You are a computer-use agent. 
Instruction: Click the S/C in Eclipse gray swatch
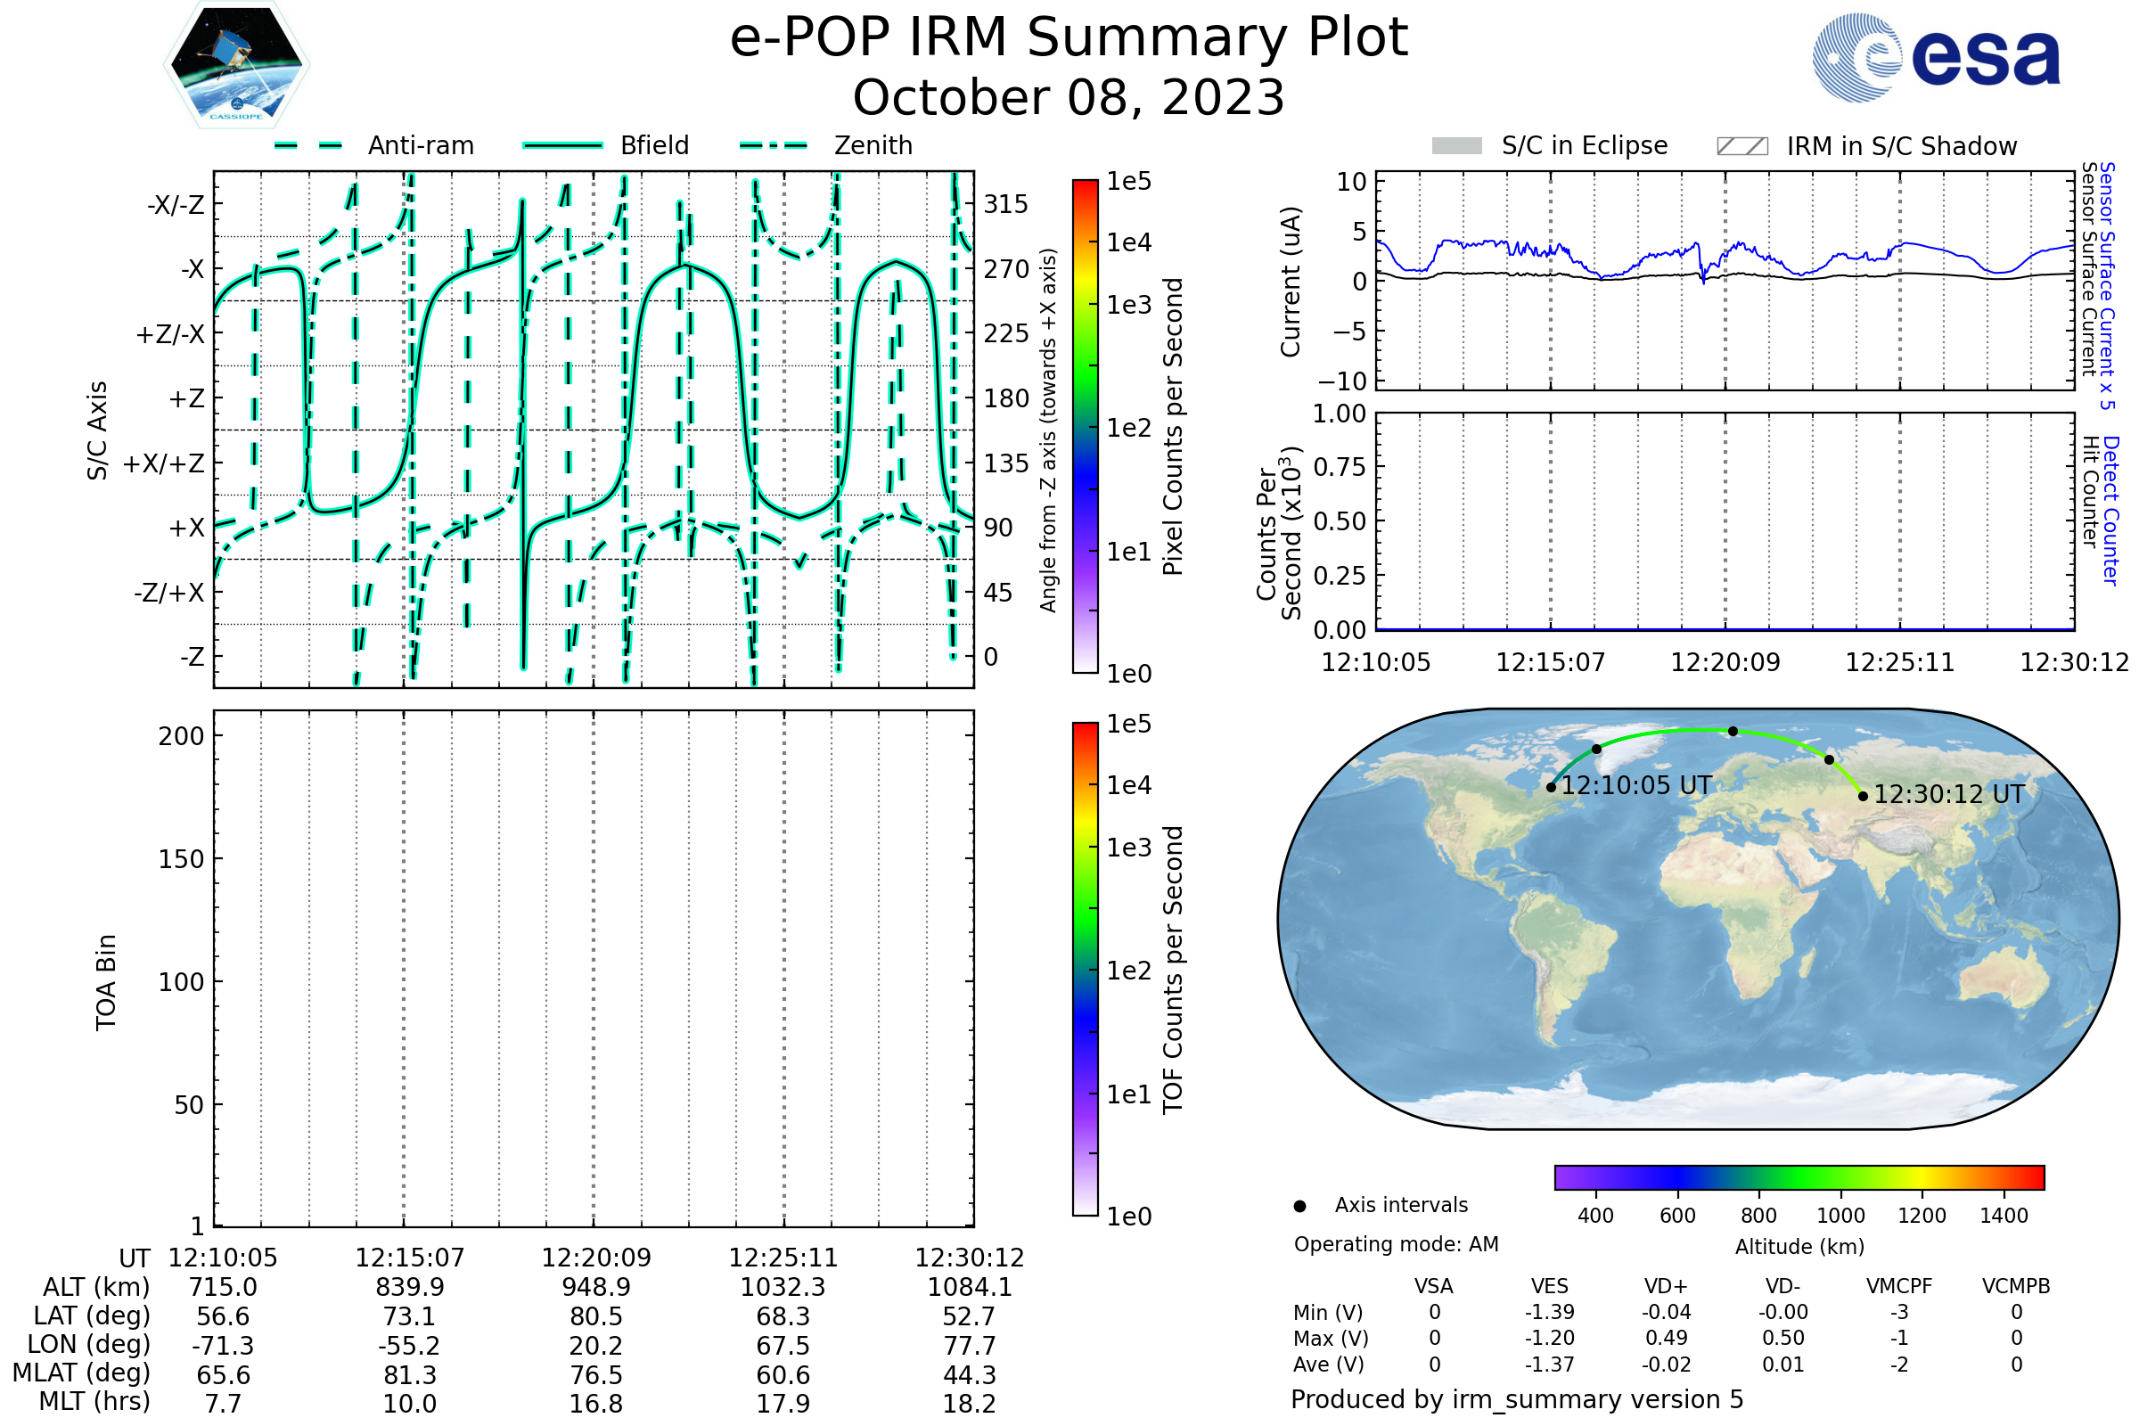coord(1457,146)
